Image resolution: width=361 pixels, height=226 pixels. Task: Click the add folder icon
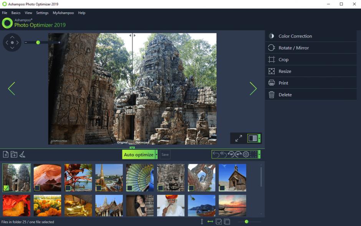coord(14,155)
